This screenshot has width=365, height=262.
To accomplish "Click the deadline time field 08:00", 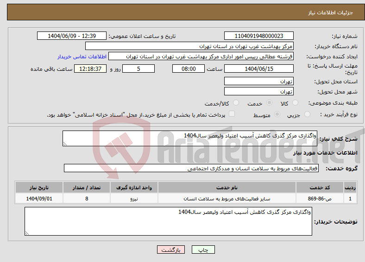I will [x=189, y=69].
